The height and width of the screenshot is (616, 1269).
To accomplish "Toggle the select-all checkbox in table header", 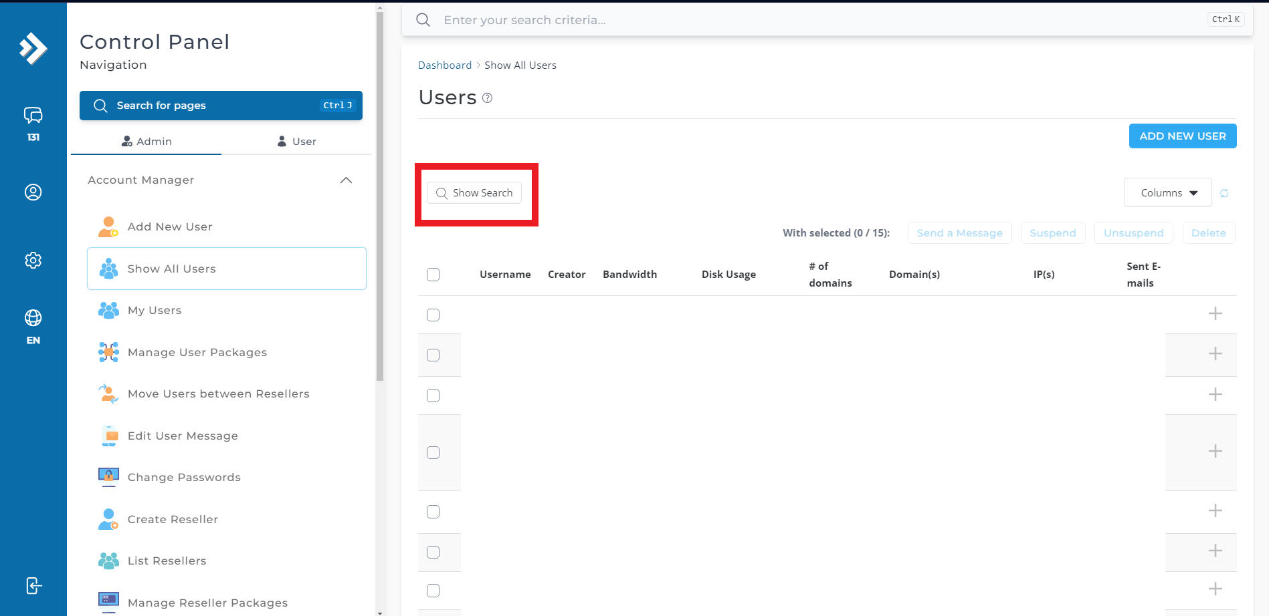I will coord(433,275).
